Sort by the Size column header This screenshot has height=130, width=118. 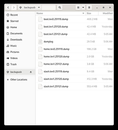click(x=92, y=13)
